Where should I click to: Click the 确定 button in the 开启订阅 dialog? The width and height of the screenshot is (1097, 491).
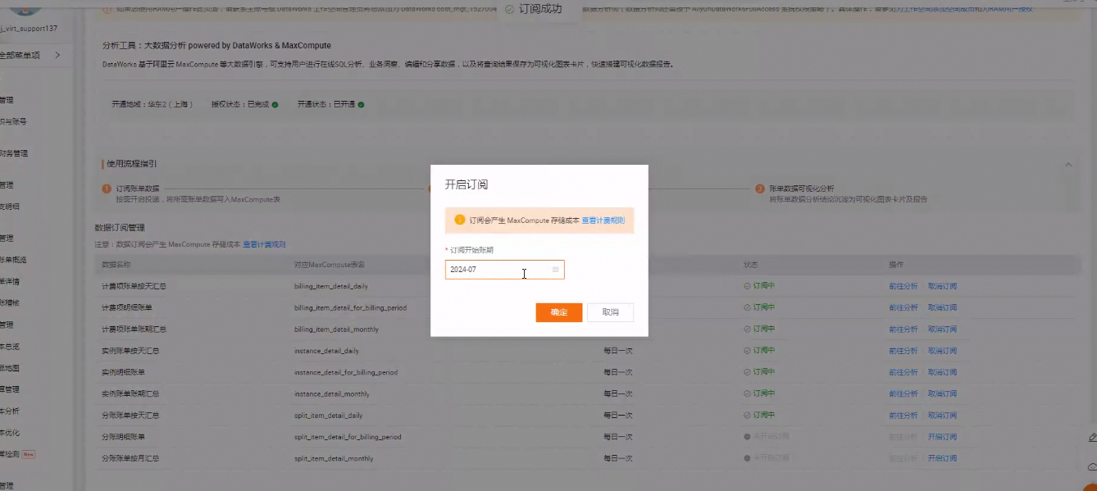pyautogui.click(x=559, y=312)
